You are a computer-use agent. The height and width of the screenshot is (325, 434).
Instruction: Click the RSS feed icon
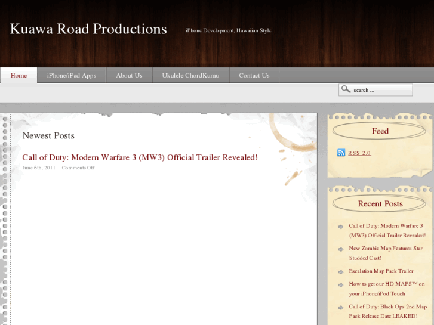[x=341, y=153]
